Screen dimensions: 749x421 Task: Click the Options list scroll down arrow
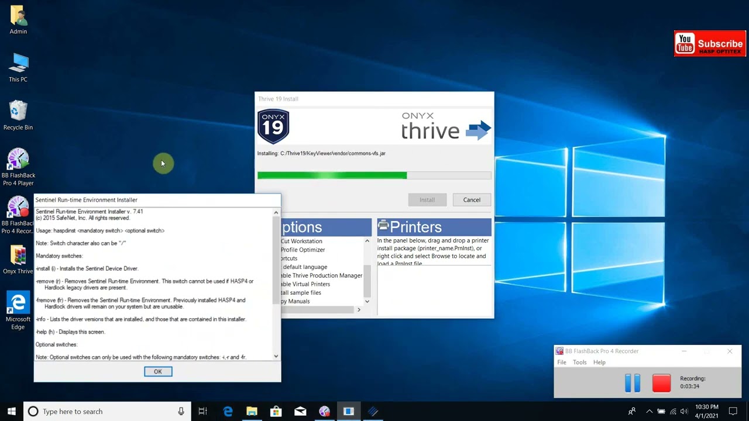tap(367, 302)
